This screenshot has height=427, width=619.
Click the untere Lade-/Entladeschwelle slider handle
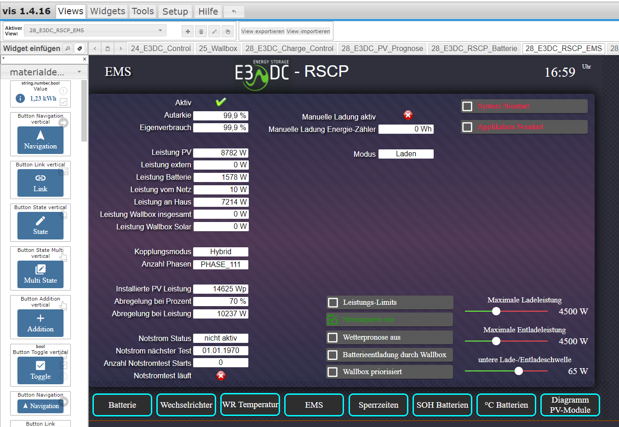point(519,371)
